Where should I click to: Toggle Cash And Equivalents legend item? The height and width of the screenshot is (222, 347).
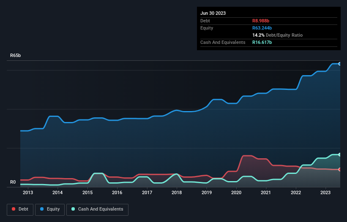[x=97, y=209]
